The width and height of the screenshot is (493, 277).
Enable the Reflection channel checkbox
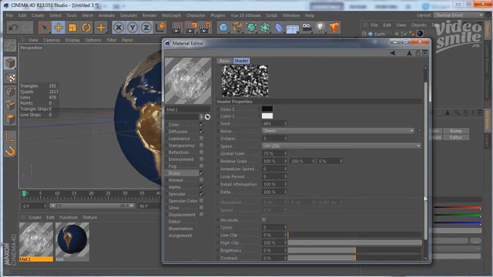(201, 152)
